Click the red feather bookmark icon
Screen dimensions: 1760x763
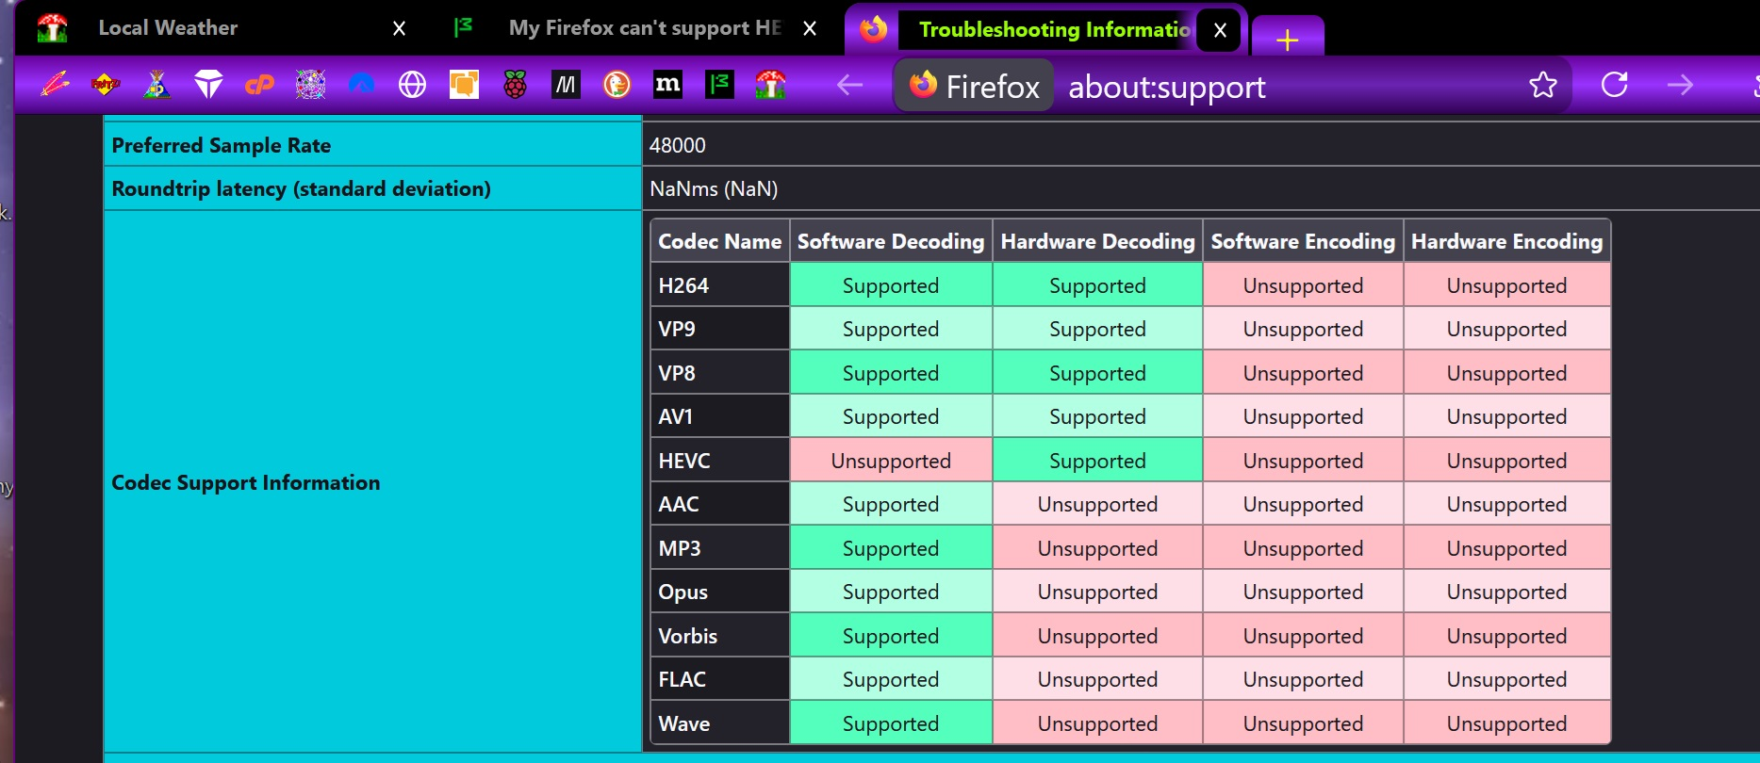pos(55,85)
